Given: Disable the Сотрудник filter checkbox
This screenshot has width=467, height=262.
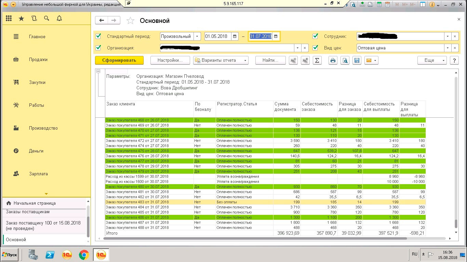Looking at the screenshot, I should coord(315,36).
